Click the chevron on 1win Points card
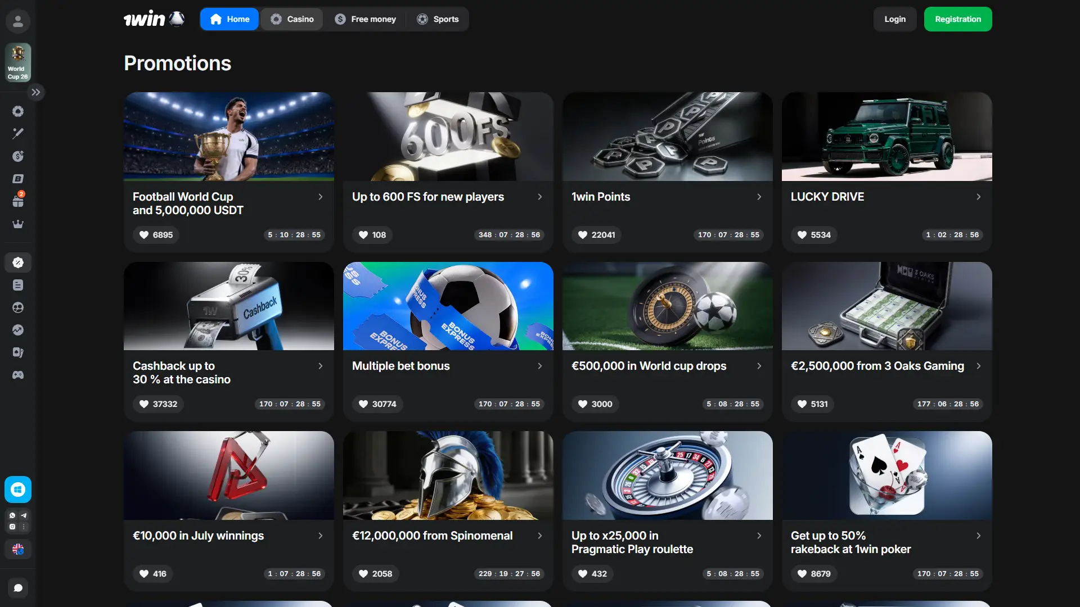The height and width of the screenshot is (607, 1080). click(759, 197)
